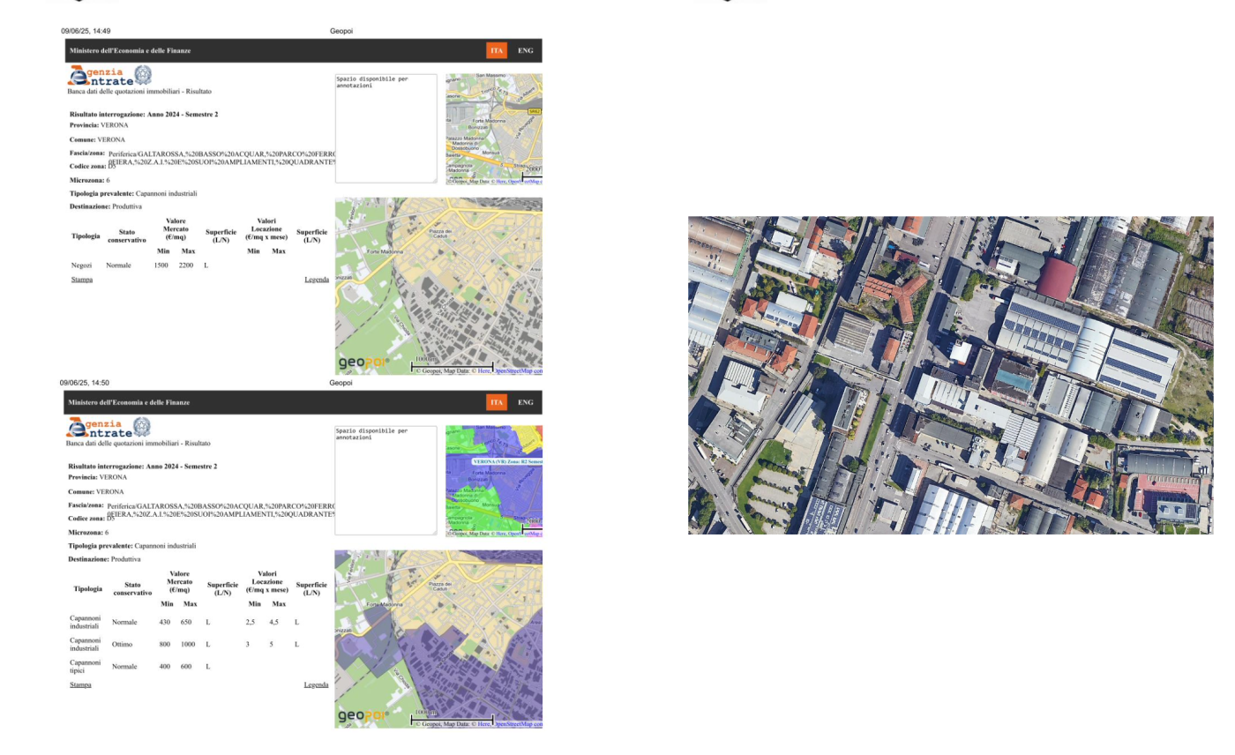Select ITA language on the 14:50 page

click(497, 402)
